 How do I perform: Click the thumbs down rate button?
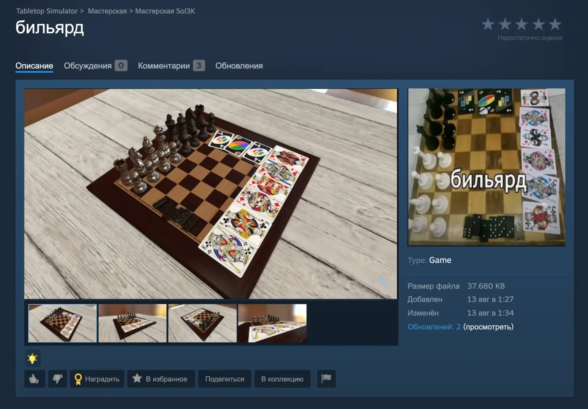click(57, 379)
